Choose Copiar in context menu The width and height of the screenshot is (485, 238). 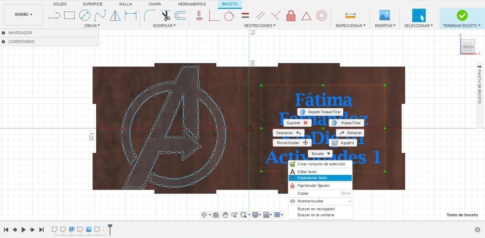tap(320, 193)
